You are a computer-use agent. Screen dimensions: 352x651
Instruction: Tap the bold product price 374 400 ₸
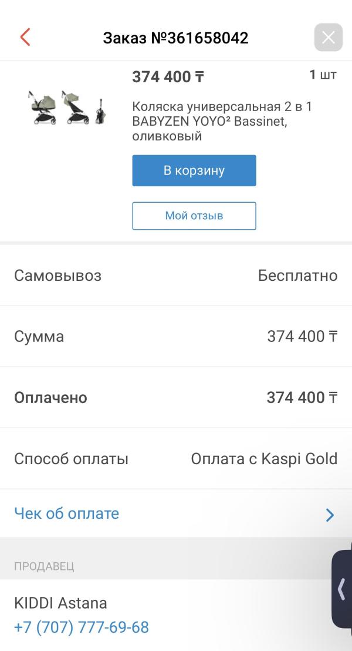point(168,77)
